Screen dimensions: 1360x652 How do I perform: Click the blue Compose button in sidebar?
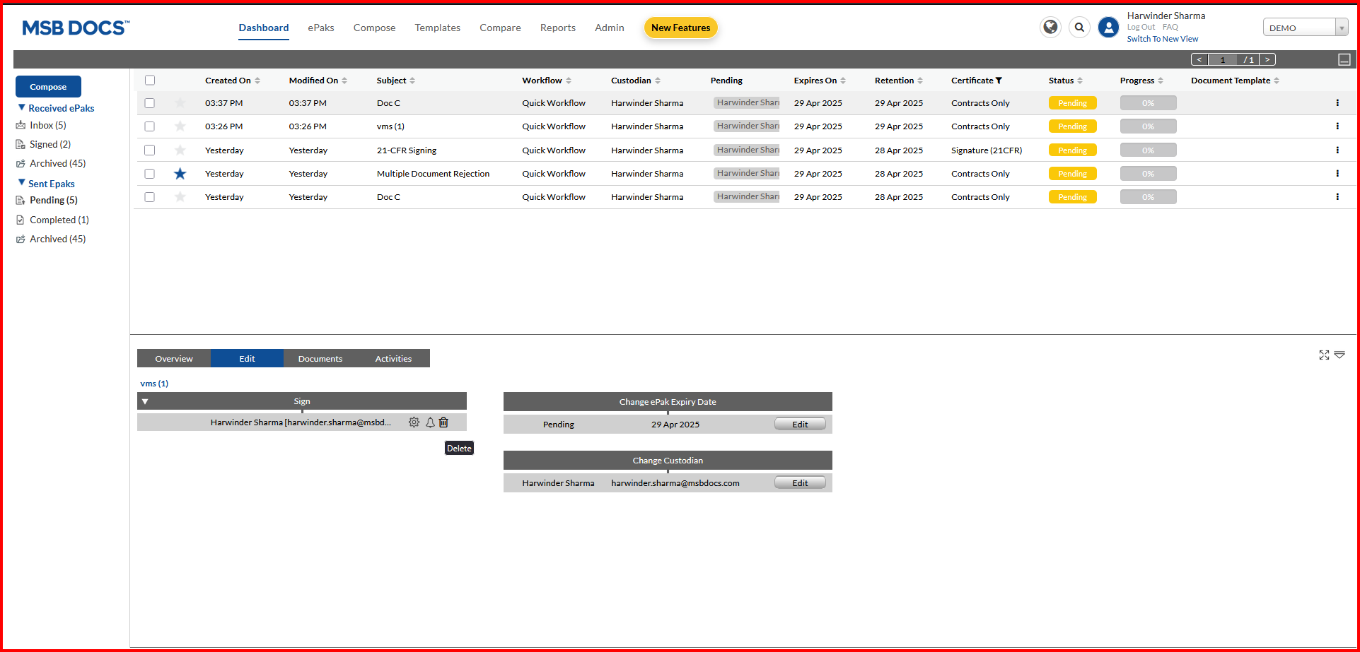point(48,87)
